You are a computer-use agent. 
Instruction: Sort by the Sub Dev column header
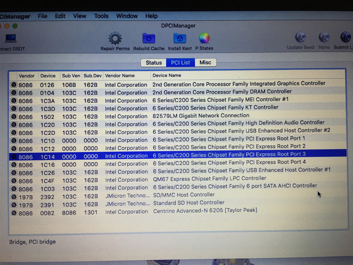(x=93, y=76)
